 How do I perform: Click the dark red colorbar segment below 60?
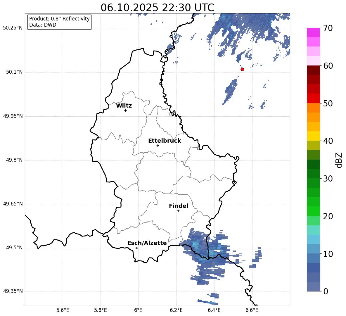314,70
